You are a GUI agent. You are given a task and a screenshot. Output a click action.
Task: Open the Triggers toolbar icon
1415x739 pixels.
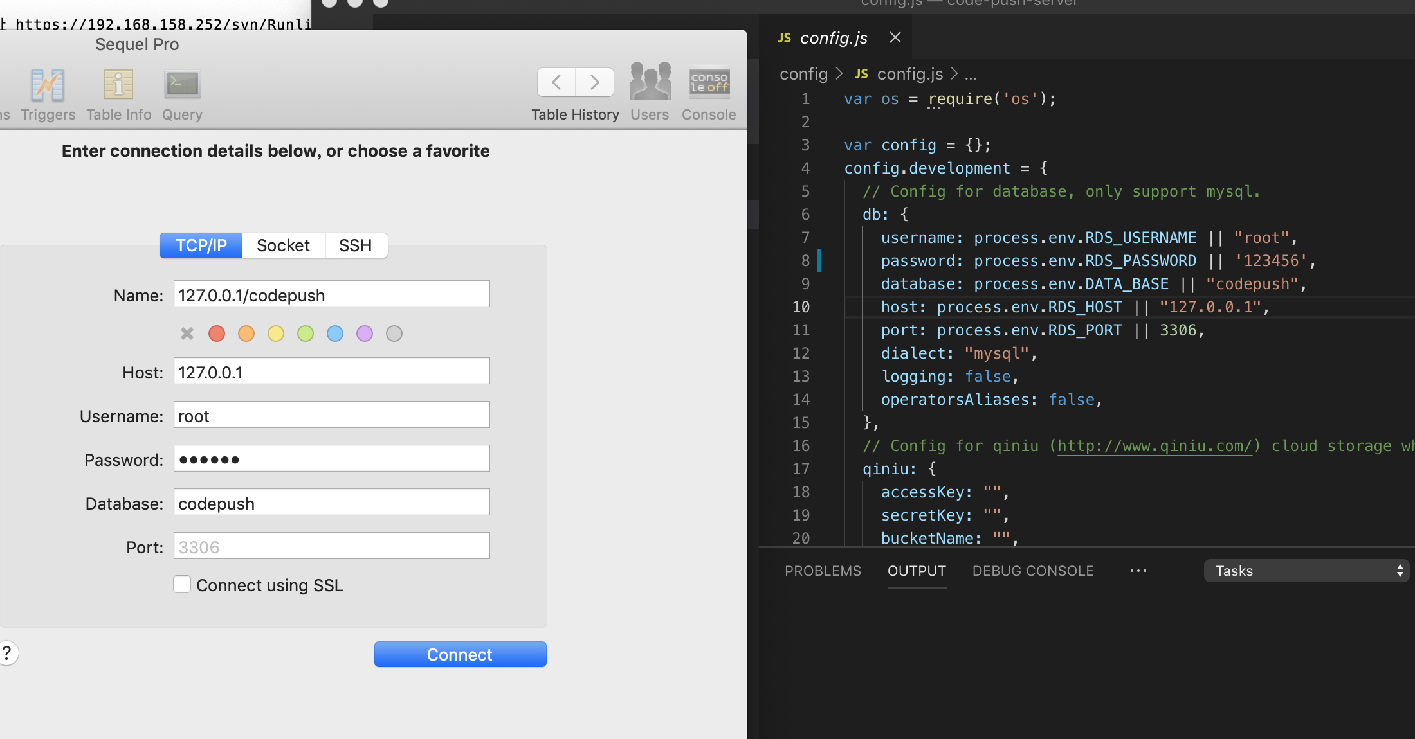[48, 86]
